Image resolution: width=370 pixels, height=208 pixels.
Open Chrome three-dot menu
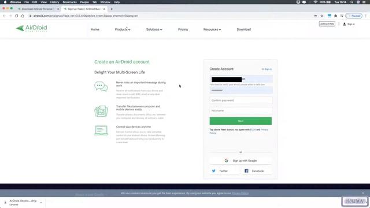click(x=366, y=16)
